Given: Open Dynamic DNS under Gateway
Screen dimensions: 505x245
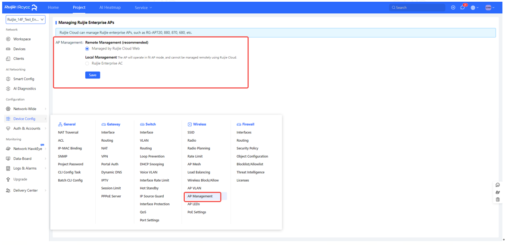Looking at the screenshot, I should pos(112,172).
